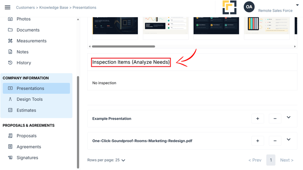The height and width of the screenshot is (170, 303).
Task: Open Notes from the sidebar
Action: (x=23, y=52)
